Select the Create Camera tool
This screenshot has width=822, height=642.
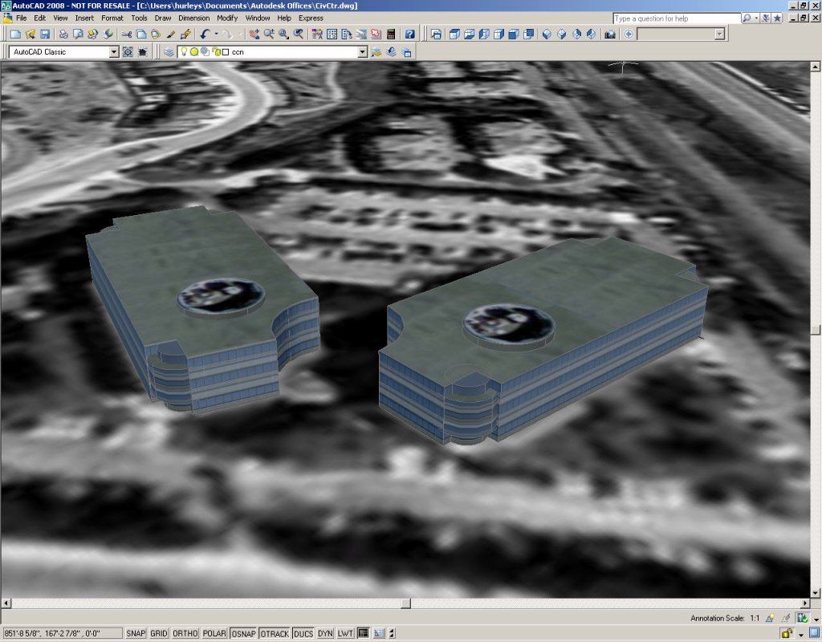coord(610,35)
